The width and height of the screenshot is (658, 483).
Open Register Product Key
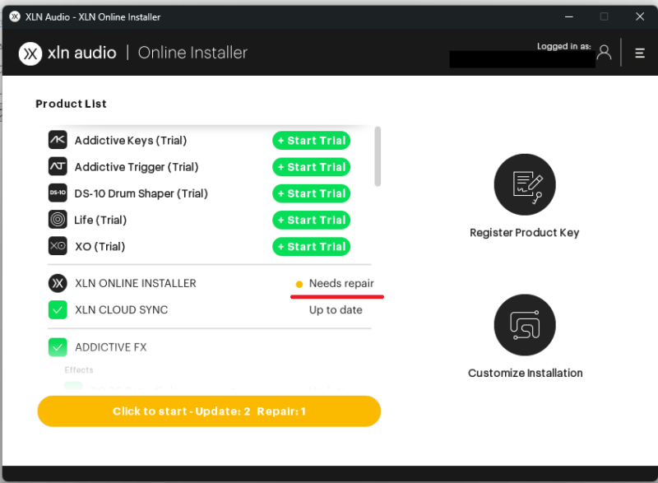click(x=524, y=184)
